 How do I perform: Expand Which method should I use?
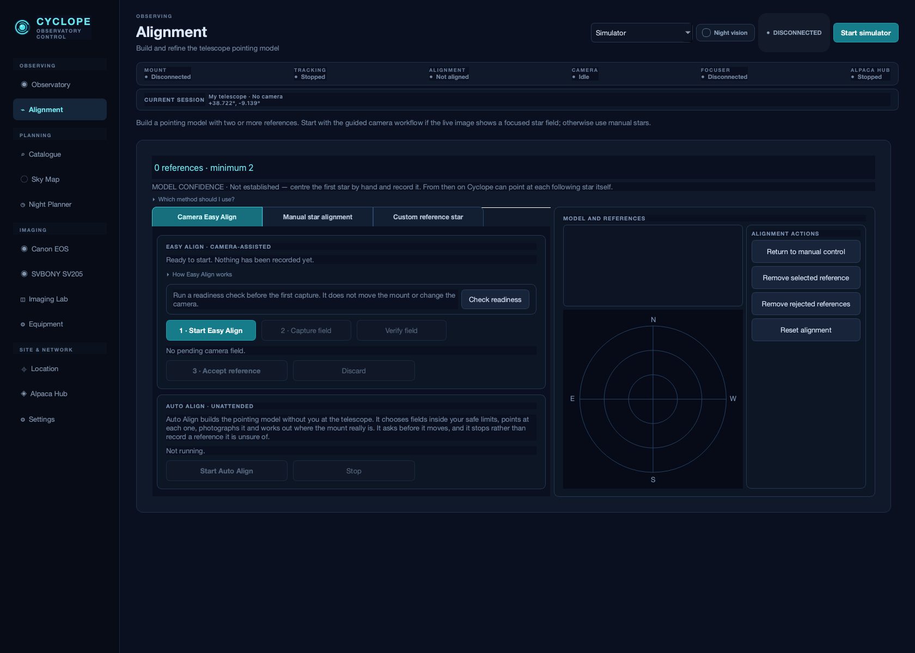[x=193, y=199]
